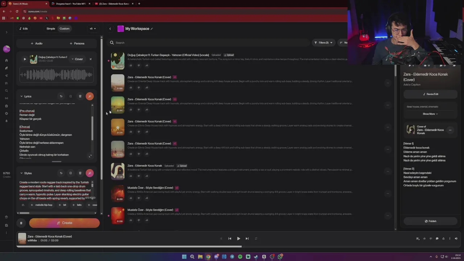
Task: Dislike the uploaded Zara - Eklemedir Koca Konak
Action: pos(138,176)
